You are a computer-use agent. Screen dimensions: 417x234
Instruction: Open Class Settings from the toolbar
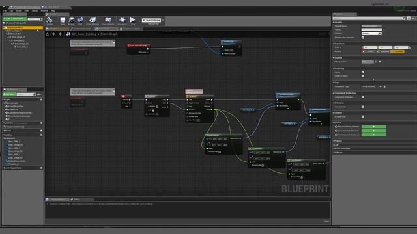click(93, 20)
